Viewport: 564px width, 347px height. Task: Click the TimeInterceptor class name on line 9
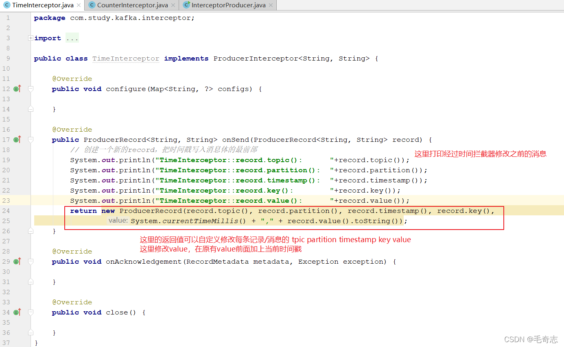coord(126,59)
